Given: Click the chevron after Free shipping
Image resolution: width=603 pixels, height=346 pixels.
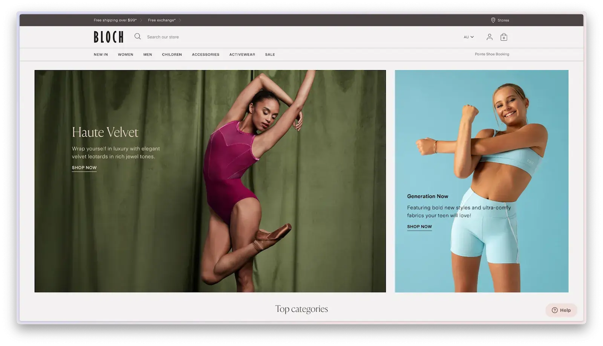Looking at the screenshot, I should (x=141, y=20).
